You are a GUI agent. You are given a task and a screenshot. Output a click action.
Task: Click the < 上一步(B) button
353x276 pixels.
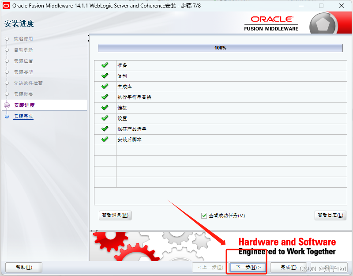[x=210, y=267]
